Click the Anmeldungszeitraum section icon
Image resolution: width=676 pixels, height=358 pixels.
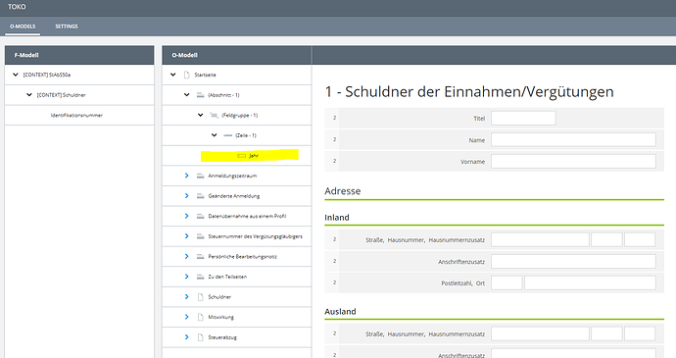(201, 176)
